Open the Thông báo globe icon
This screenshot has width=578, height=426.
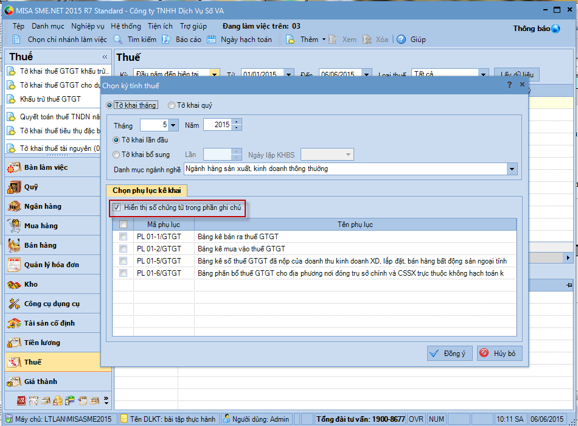coord(555,29)
